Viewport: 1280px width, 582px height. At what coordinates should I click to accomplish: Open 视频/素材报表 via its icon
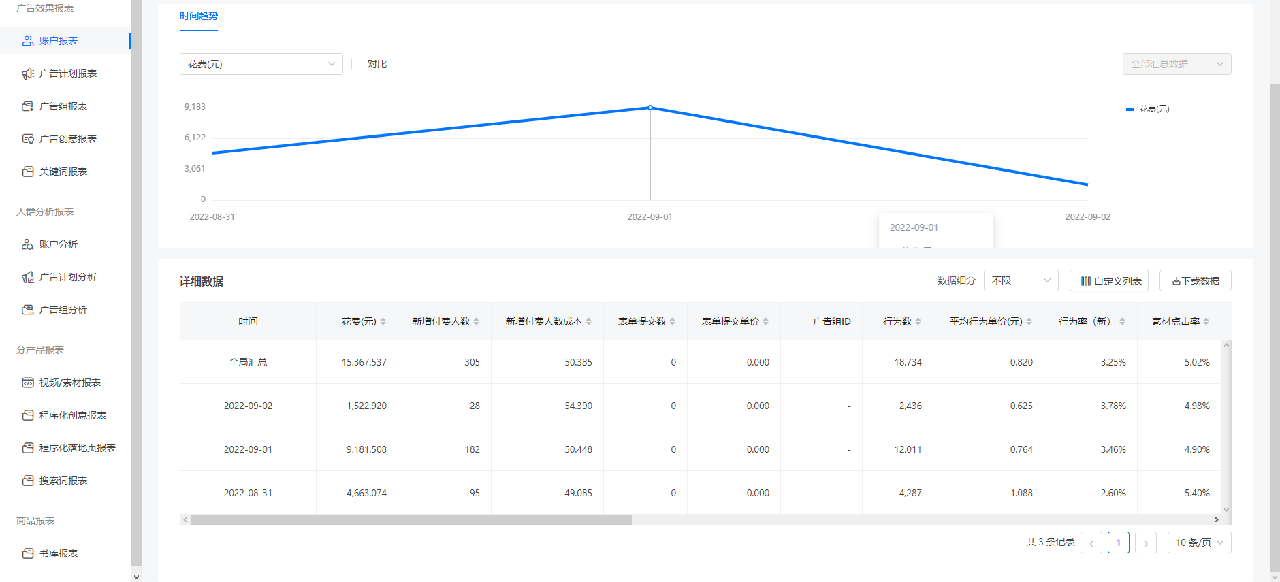(x=28, y=383)
